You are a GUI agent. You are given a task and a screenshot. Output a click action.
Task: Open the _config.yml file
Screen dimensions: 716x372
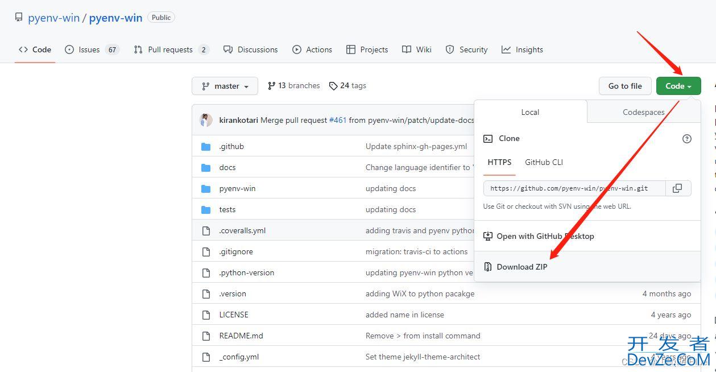pos(239,357)
